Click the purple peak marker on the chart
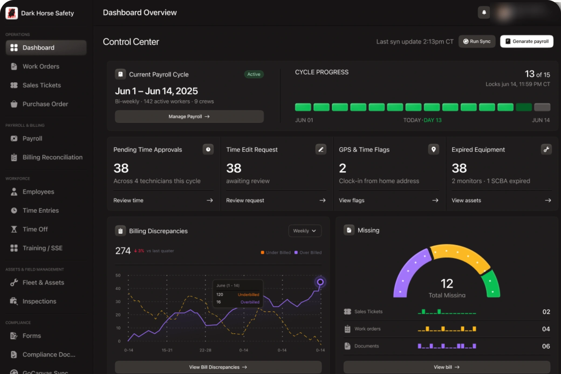561x374 pixels. tap(320, 282)
